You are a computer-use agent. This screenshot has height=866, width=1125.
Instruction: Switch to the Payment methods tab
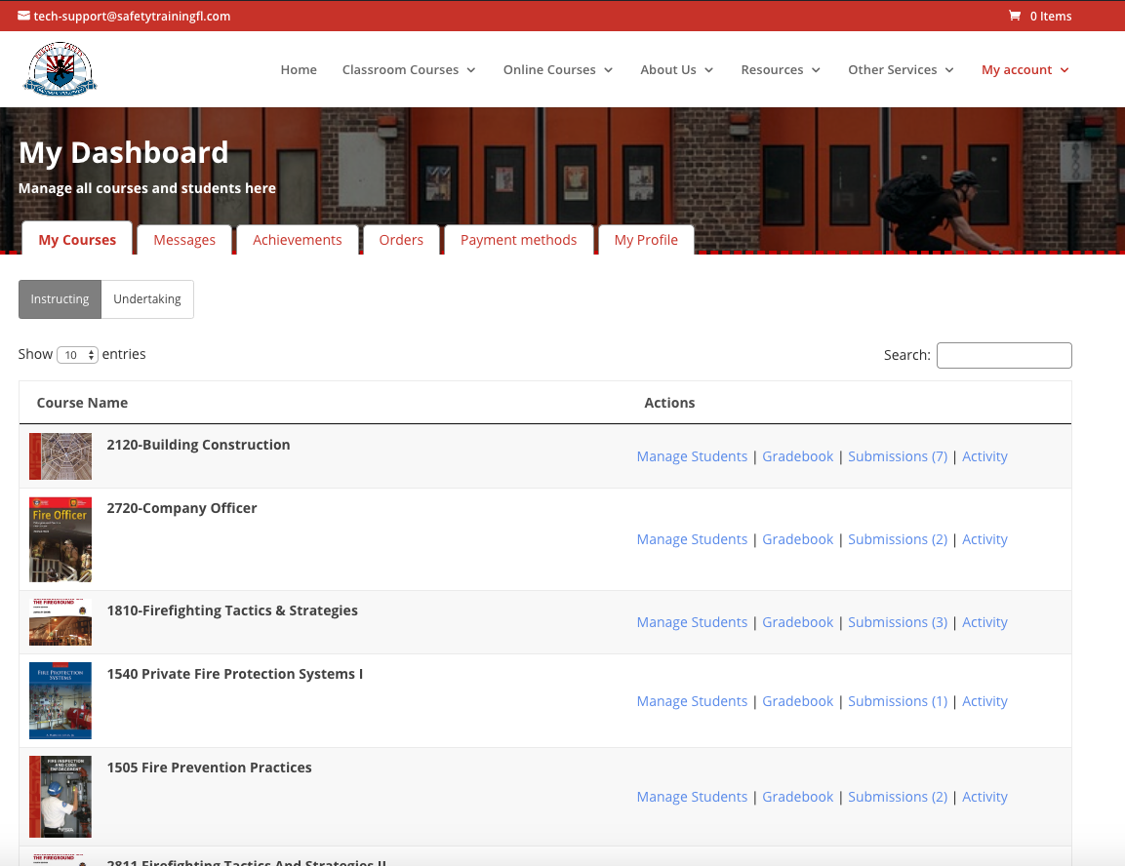click(x=518, y=239)
